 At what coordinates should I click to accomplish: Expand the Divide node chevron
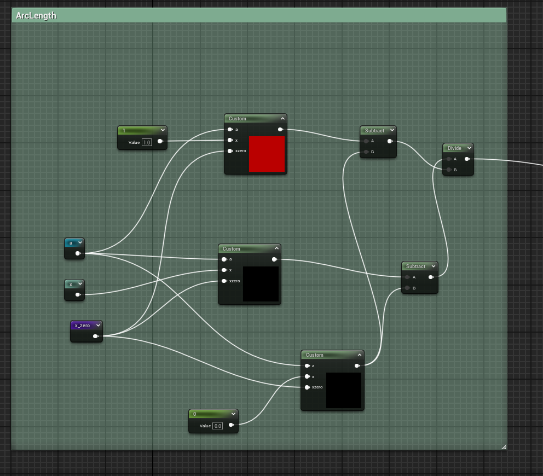coord(469,148)
